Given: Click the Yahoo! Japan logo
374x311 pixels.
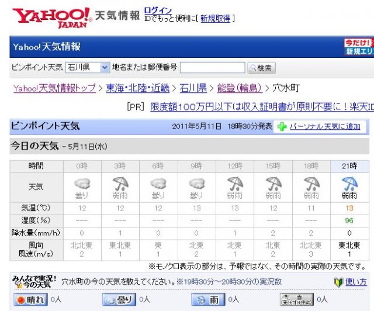Looking at the screenshot, I should 51,18.
